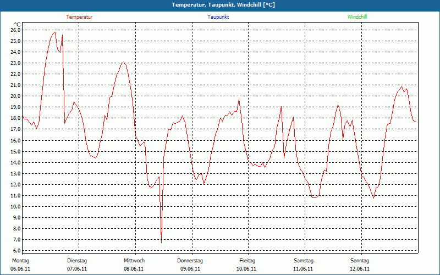Viewport: 440px width, 275px height.
Task: Click the 23,0 y-axis value
Action: pos(15,63)
